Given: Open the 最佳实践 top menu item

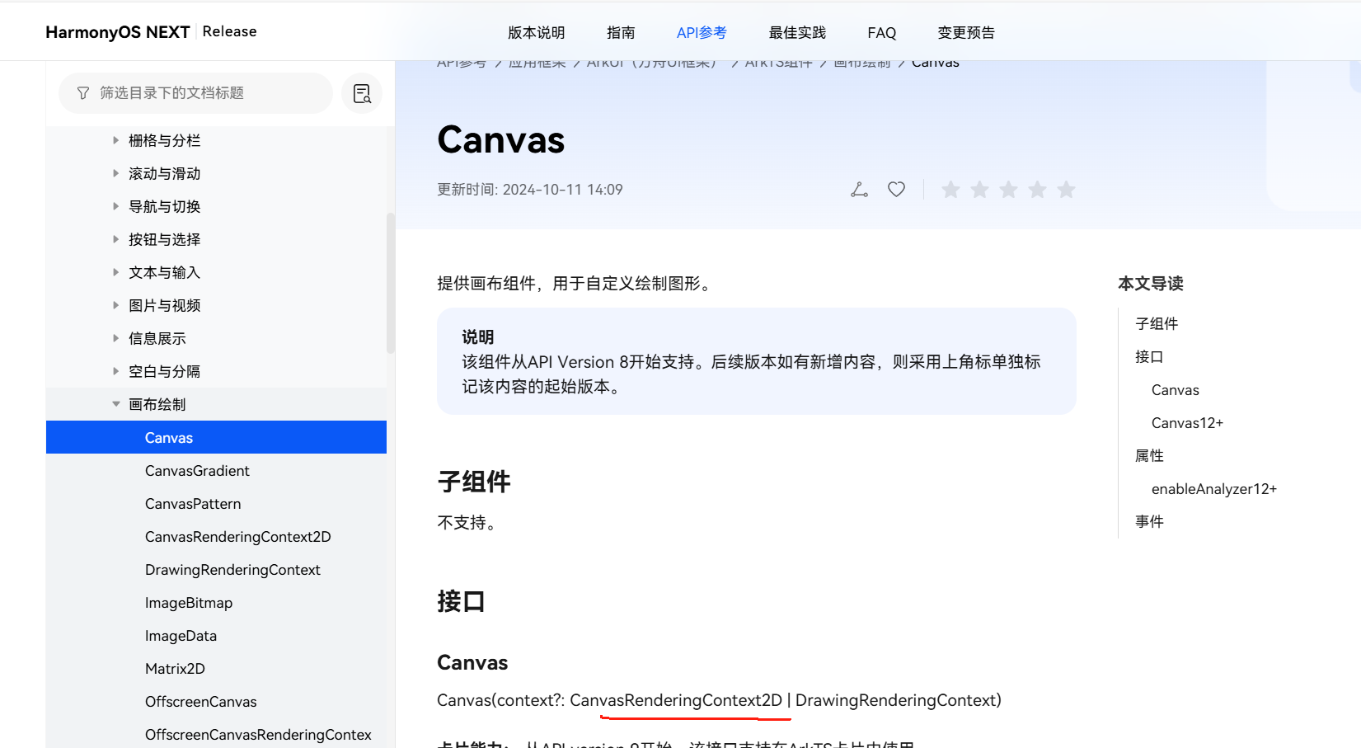Looking at the screenshot, I should click(x=796, y=33).
